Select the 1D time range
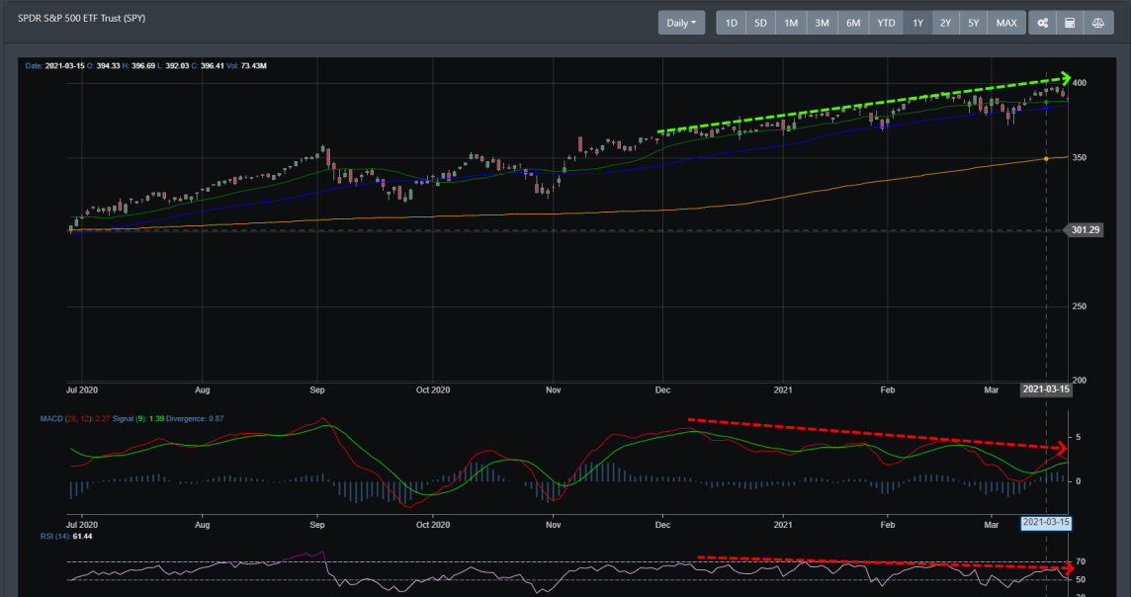This screenshot has height=597, width=1131. pos(731,23)
